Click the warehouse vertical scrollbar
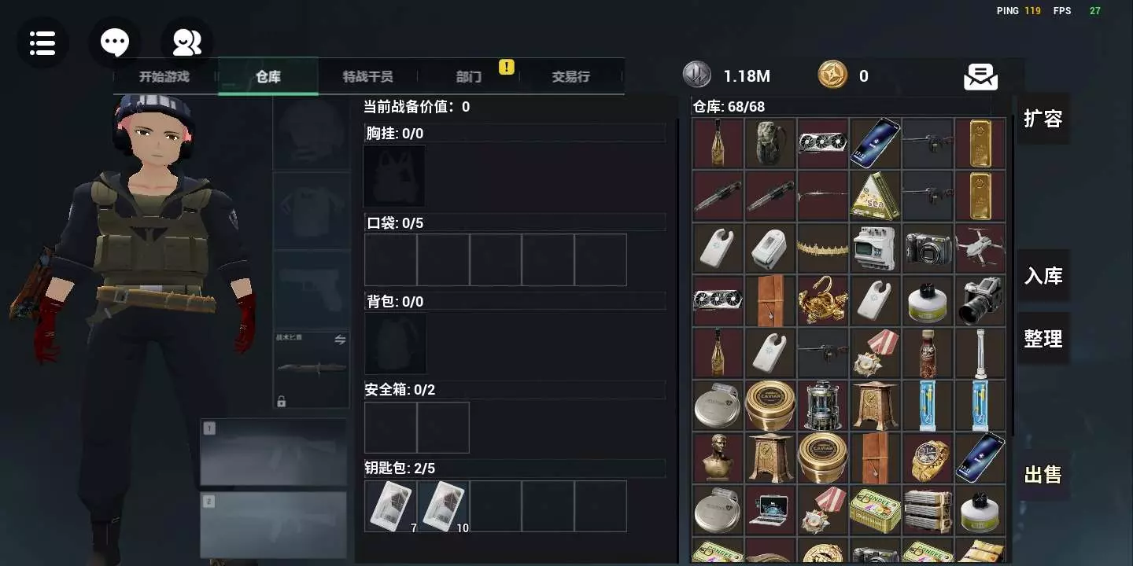Screen dimensions: 1133x566 [1012, 277]
